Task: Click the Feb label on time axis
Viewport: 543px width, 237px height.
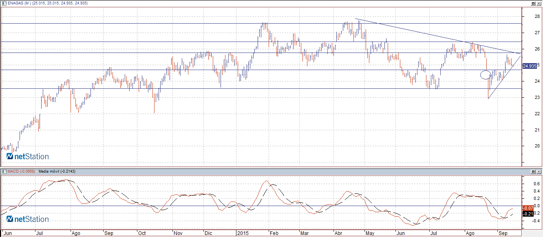Action: (x=274, y=234)
